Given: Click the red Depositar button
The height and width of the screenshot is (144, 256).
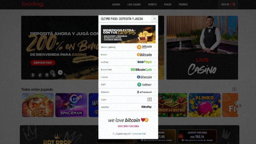Looking at the screenshot, I should tap(43, 63).
